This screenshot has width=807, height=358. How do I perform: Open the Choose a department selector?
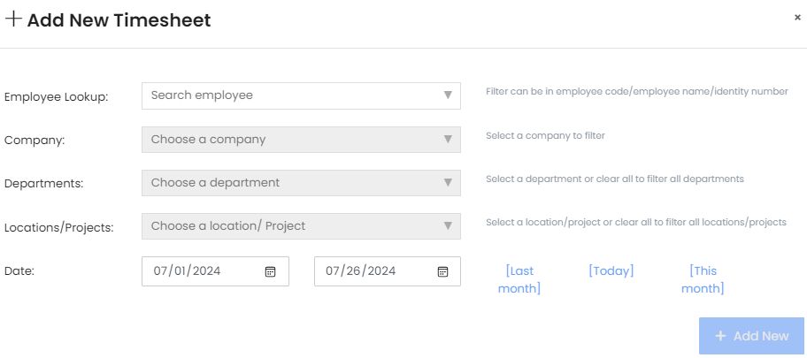click(292, 182)
